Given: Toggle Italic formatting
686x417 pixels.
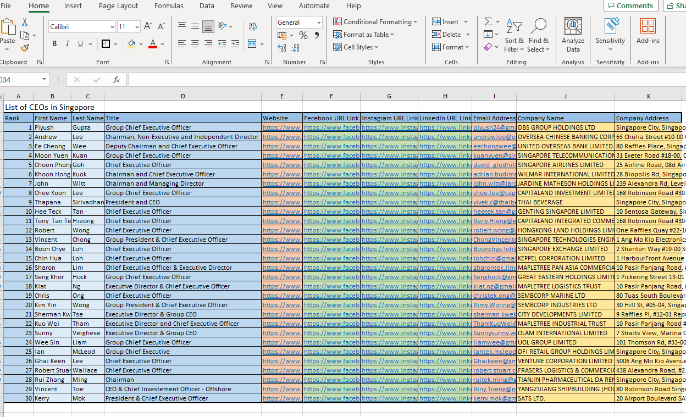Looking at the screenshot, I should [x=68, y=44].
